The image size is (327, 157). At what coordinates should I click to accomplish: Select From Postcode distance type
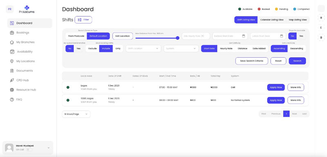[76, 36]
